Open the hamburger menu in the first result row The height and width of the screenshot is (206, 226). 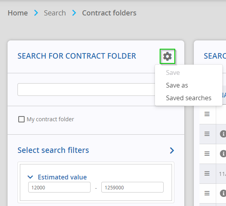pos(207,114)
